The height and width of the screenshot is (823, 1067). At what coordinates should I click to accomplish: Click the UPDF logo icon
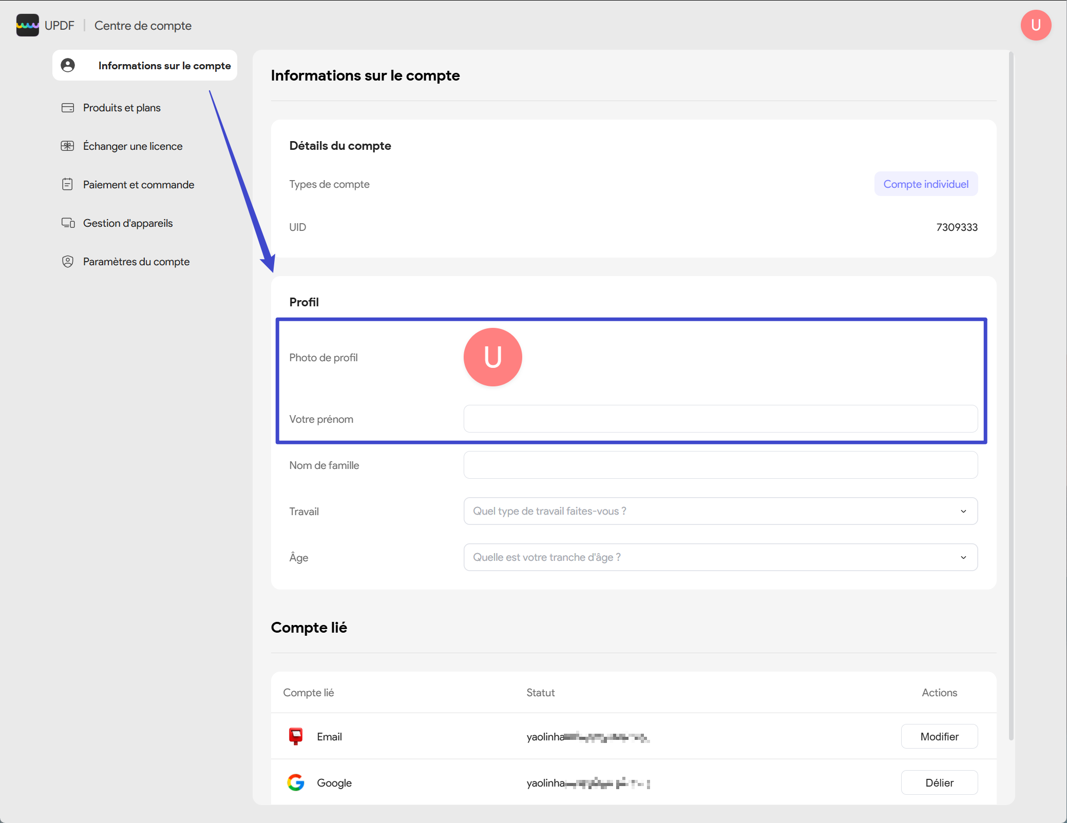[27, 25]
